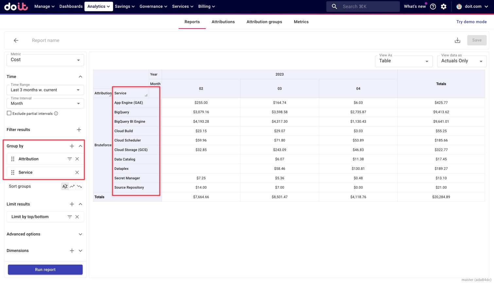Open the Metric dropdown showing Cost
Screen dimensions: 494x283
(x=45, y=60)
